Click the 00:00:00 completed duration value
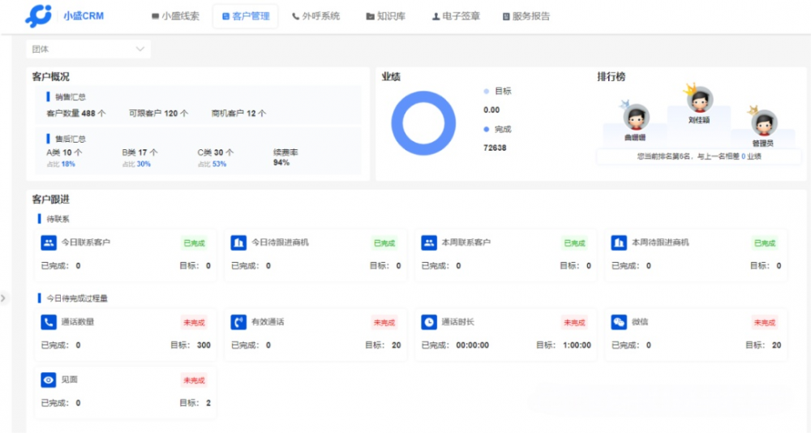 (472, 345)
